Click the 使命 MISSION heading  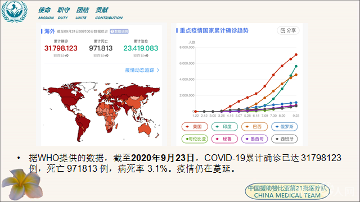[46, 13]
